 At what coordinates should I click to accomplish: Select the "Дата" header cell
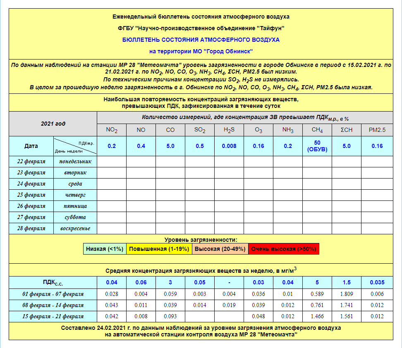[x=31, y=146]
